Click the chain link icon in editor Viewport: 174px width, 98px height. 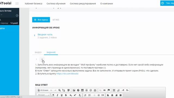tap(104, 90)
